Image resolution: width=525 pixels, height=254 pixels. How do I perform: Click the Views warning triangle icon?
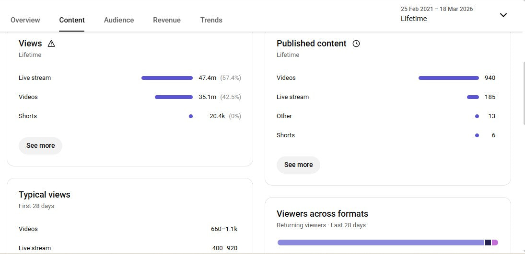[51, 44]
